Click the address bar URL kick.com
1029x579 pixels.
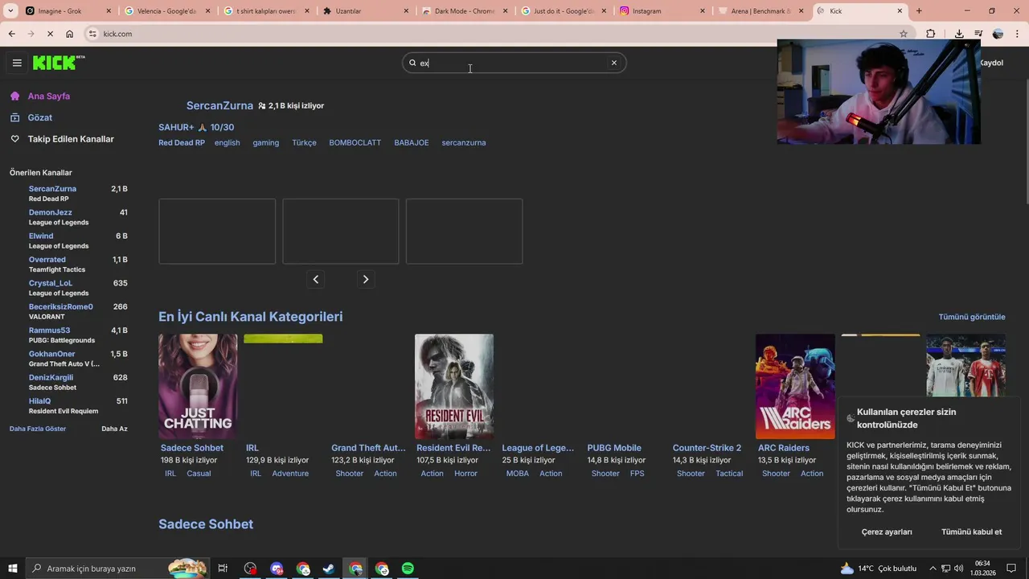(x=117, y=34)
